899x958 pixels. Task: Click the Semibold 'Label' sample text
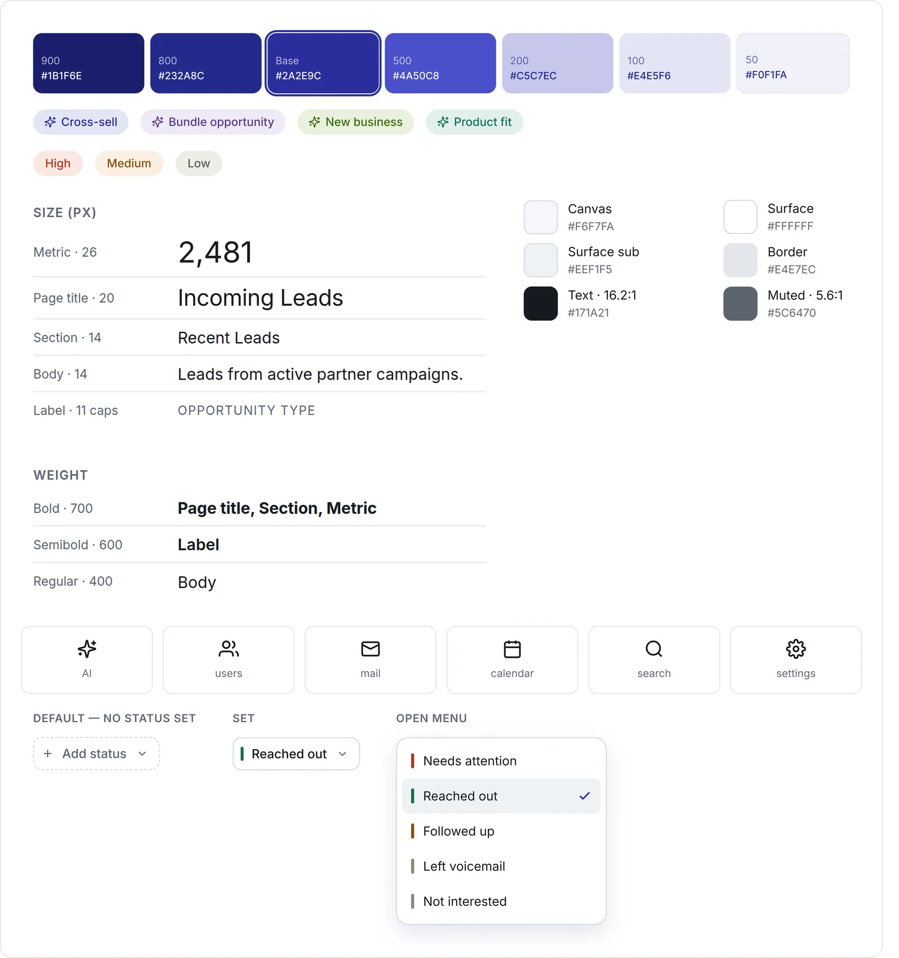(x=199, y=545)
